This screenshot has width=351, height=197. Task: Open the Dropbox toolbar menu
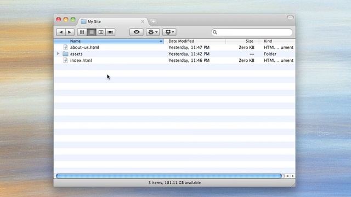169,32
